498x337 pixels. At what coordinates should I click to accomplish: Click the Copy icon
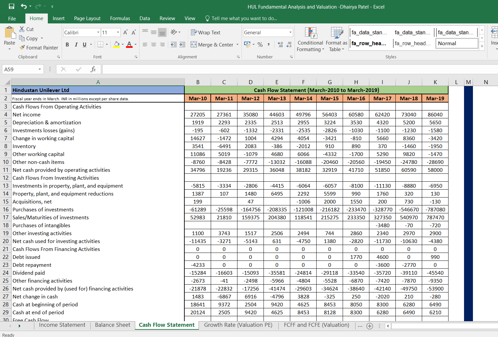pos(22,38)
